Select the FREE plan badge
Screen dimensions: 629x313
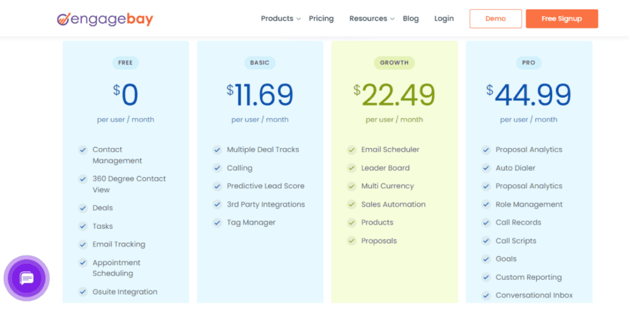point(125,63)
